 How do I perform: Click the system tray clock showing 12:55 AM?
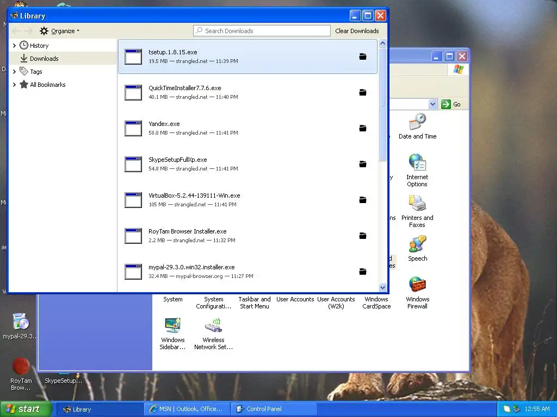(x=537, y=409)
